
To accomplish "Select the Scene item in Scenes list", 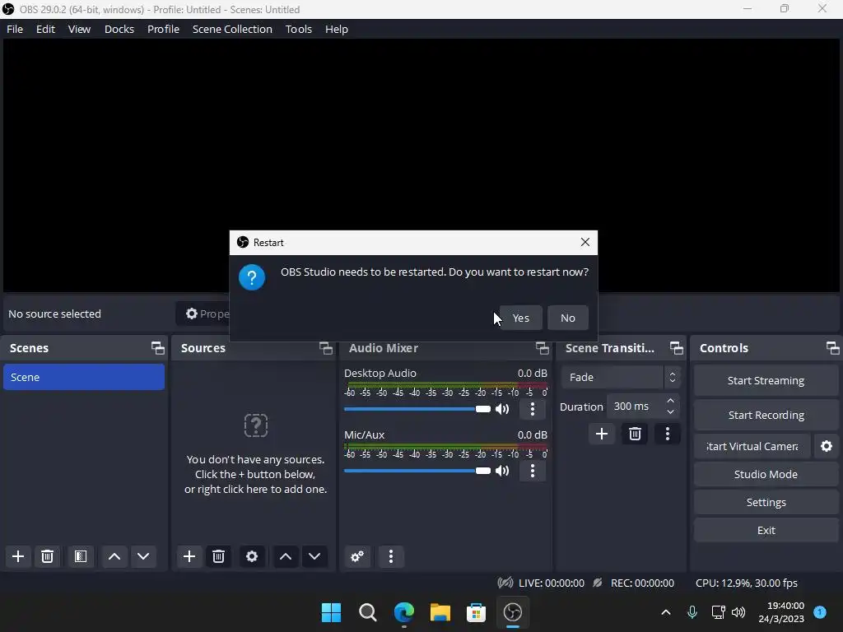I will click(x=84, y=377).
